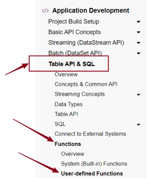
Task: Select the Functions menu item
Action: [68, 144]
